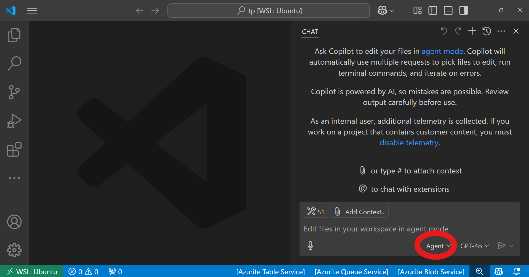Viewport: 529px width, 277px height.
Task: Click the zoom magnifier in status bar
Action: (479, 271)
